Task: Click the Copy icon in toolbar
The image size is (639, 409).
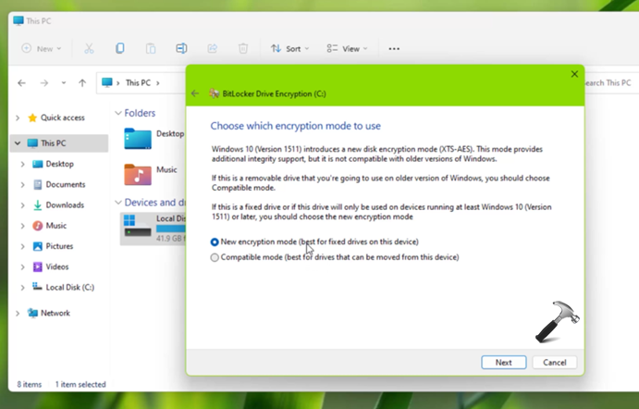Action: [119, 48]
